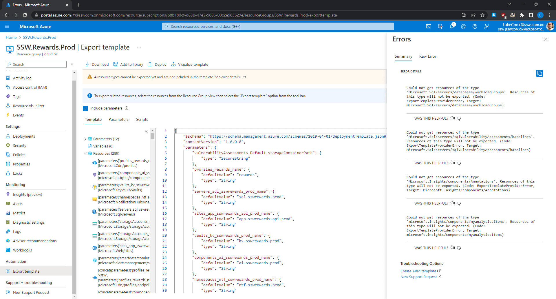Collapse Resources (289) tree node
The height and width of the screenshot is (299, 556).
85,153
